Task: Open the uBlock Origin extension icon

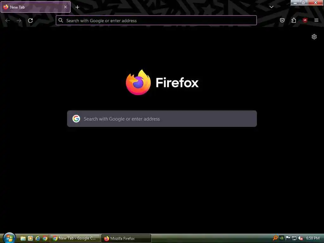Action: [x=305, y=20]
